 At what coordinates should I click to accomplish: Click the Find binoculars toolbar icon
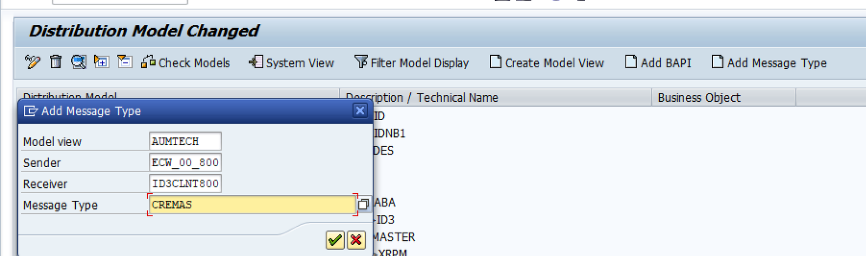pyautogui.click(x=78, y=62)
